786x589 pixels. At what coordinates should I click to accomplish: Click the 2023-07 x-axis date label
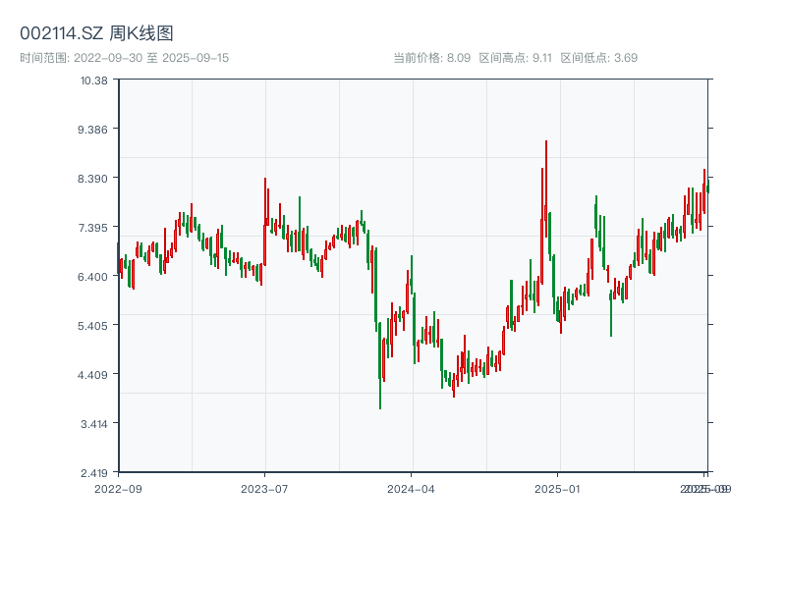[x=265, y=488]
